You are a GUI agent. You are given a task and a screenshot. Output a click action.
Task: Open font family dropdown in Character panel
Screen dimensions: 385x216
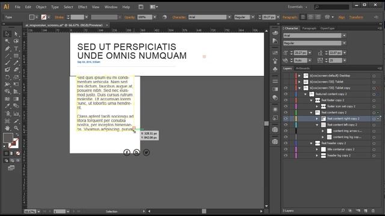coord(344,35)
